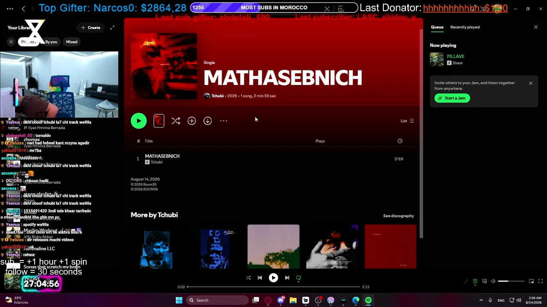
Task: Click the Spotify icon in the taskbar
Action: [x=368, y=300]
